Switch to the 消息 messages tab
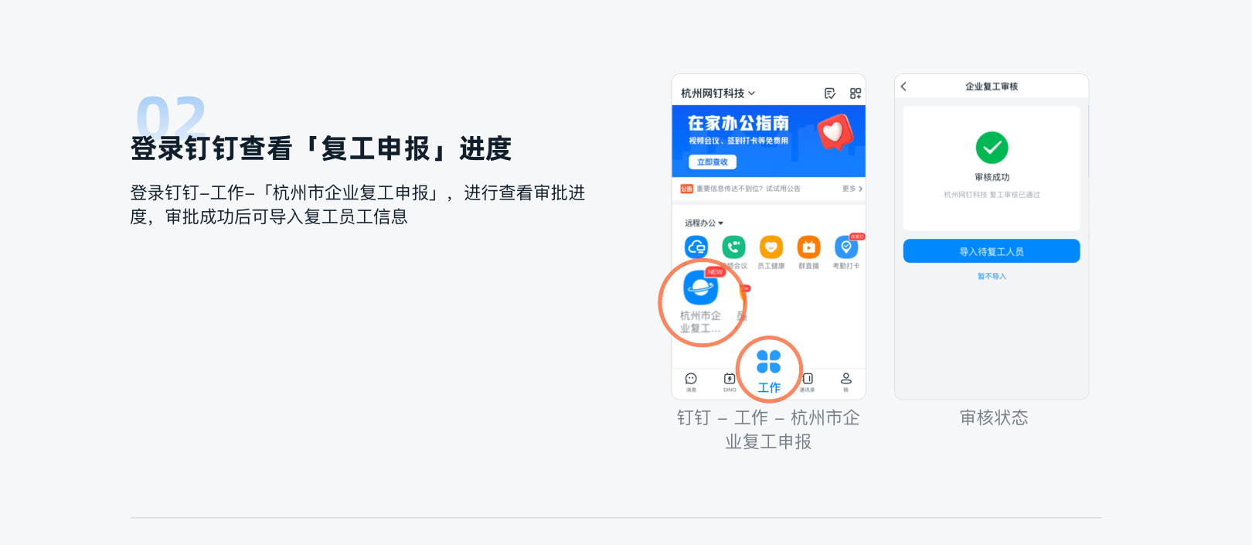This screenshot has height=545, width=1252. [691, 382]
